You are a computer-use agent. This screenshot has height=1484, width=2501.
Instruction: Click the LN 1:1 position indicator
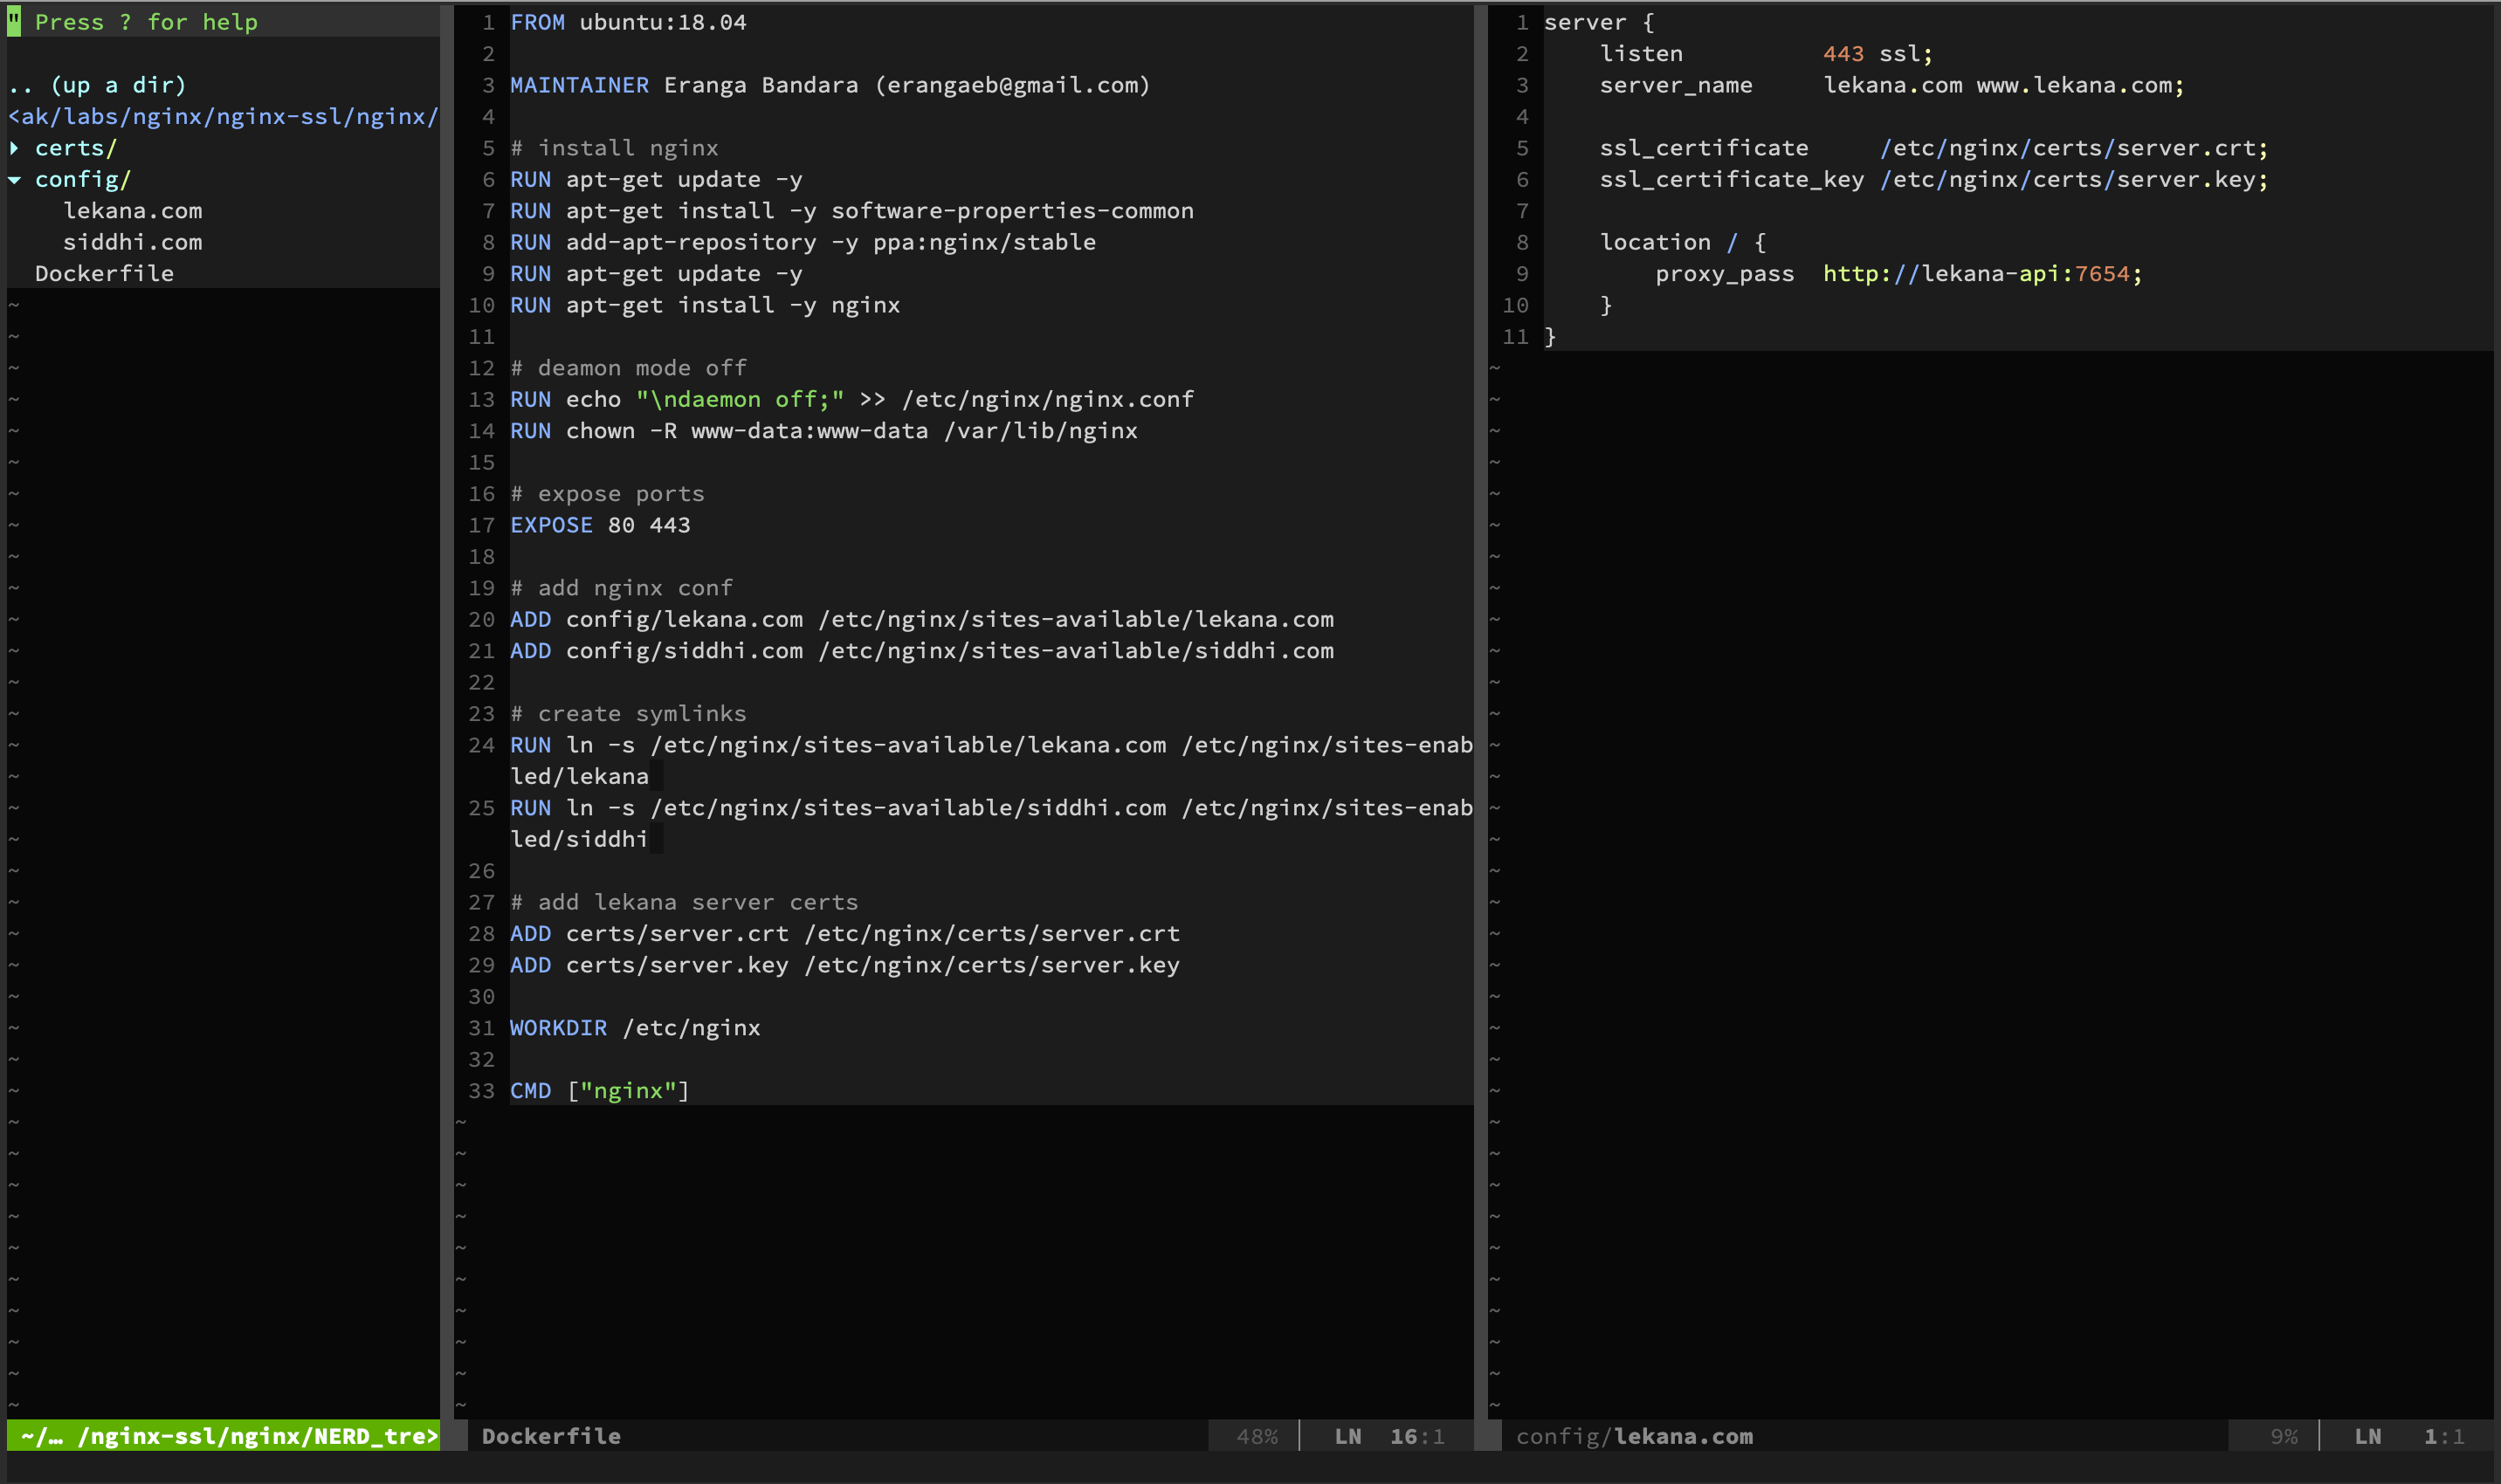tap(2411, 1436)
